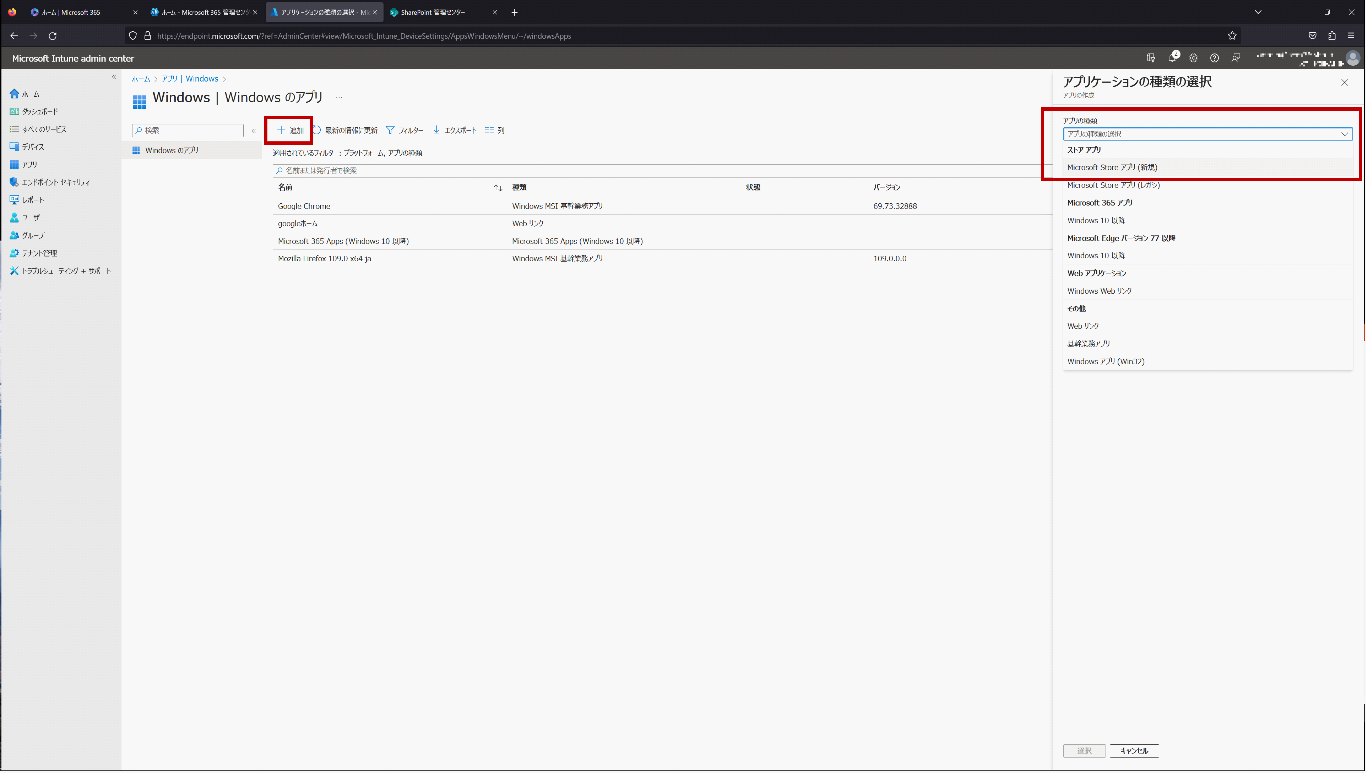Click the 種類 column header
Image resolution: width=1366 pixels, height=773 pixels.
pos(519,187)
